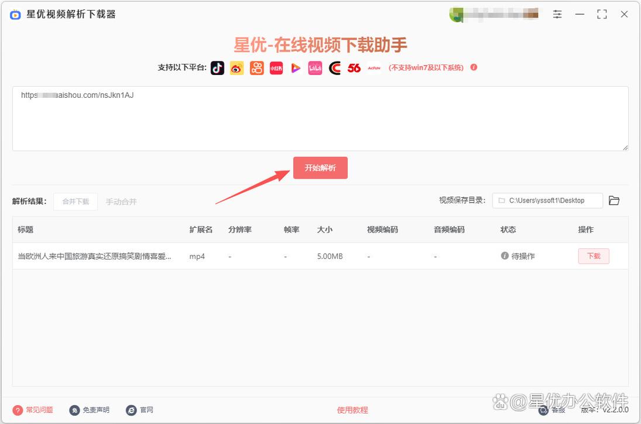641x424 pixels.
Task: Click the Xiaohongshu red platform icon
Action: (276, 68)
